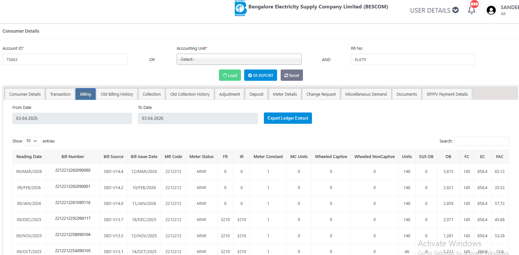Focus the Account ID input field
Screen dimensions: 519x255
click(65, 59)
